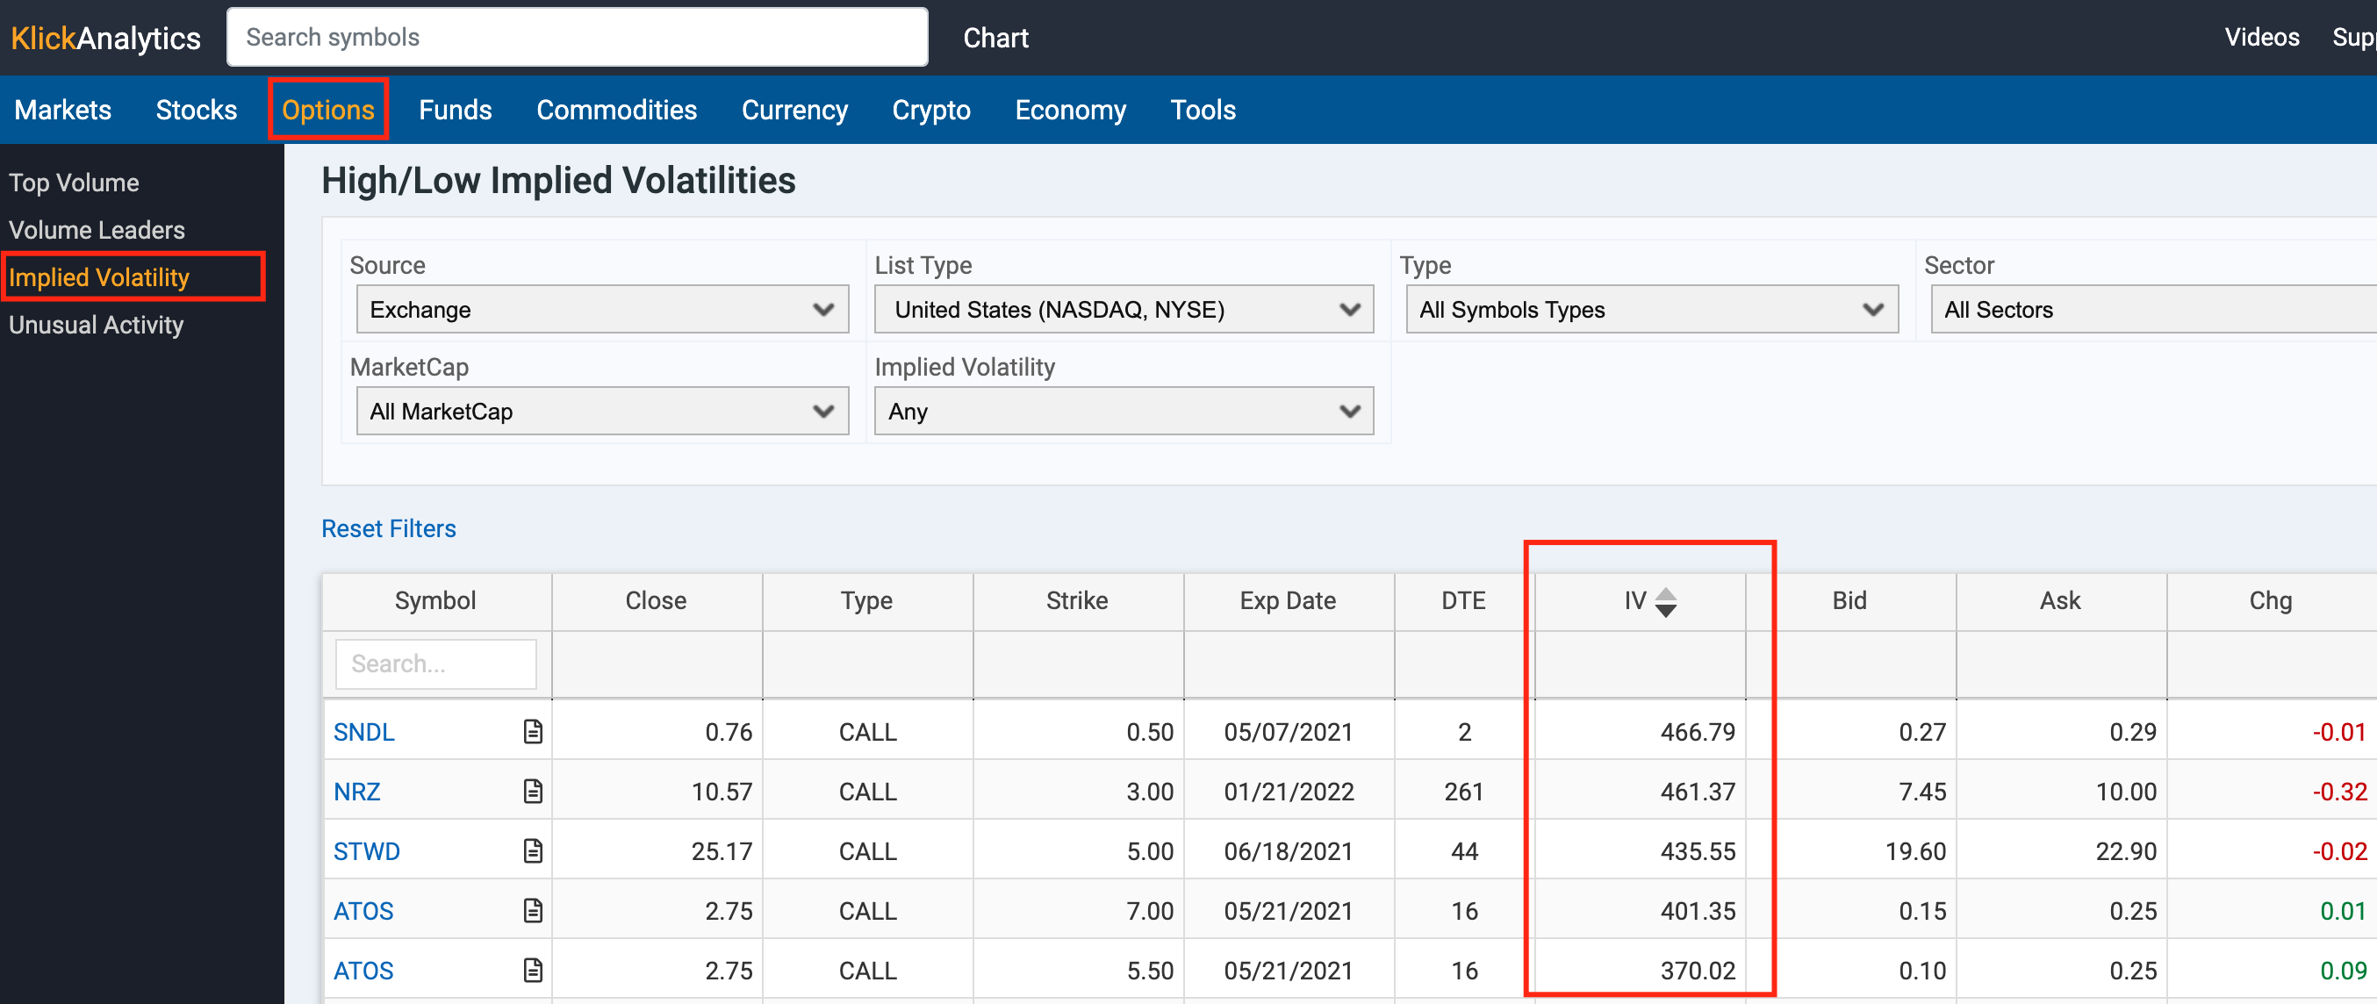Open the NRZ symbol link

pyautogui.click(x=356, y=792)
